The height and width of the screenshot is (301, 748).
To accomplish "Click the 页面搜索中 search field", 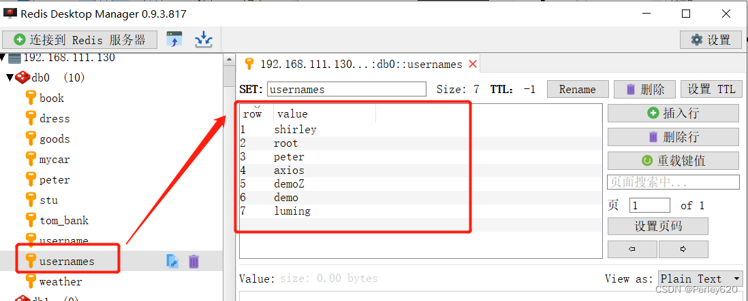I will point(673,182).
